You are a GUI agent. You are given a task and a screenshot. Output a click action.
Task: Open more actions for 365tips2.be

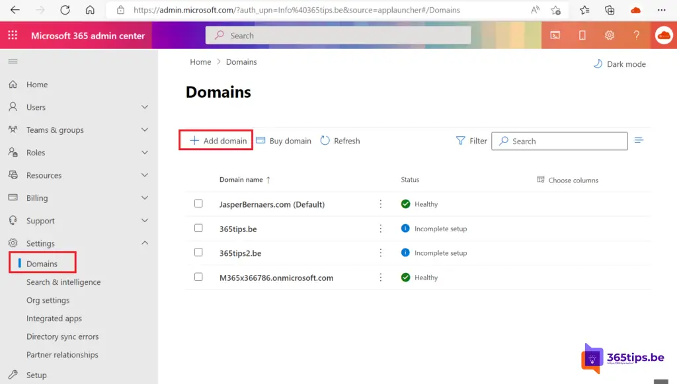pos(380,253)
